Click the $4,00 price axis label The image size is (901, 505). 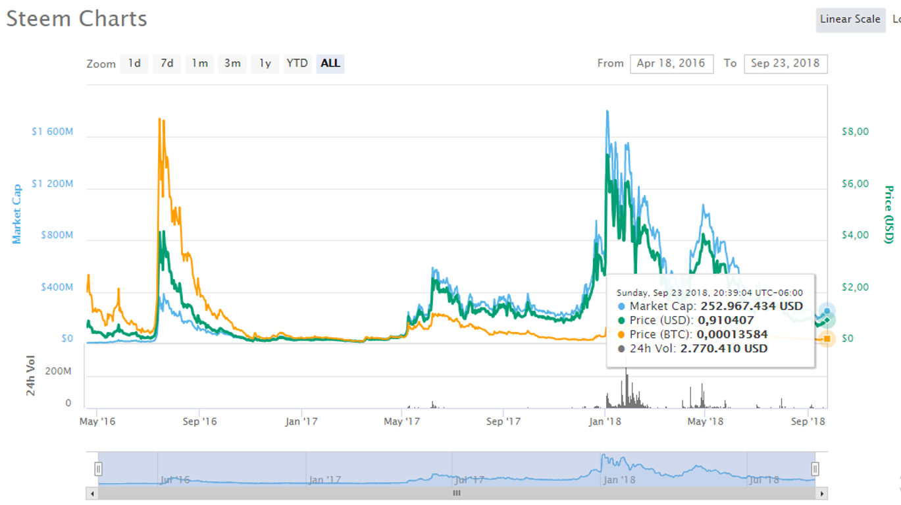pyautogui.click(x=855, y=236)
